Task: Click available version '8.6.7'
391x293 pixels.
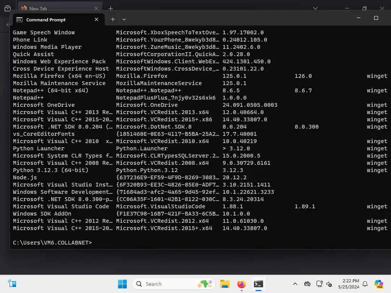Action: tap(303, 90)
